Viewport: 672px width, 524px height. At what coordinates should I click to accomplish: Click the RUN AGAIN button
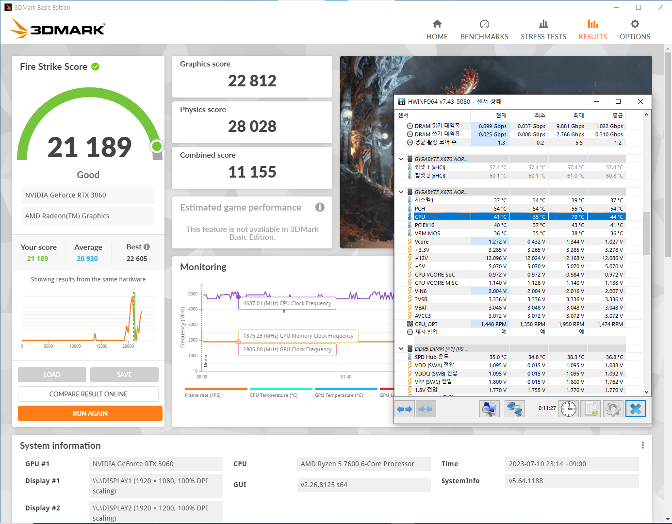(90, 413)
